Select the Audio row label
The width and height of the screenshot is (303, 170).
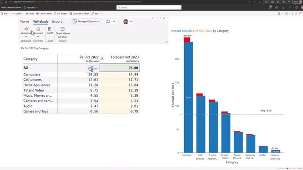(x=28, y=106)
